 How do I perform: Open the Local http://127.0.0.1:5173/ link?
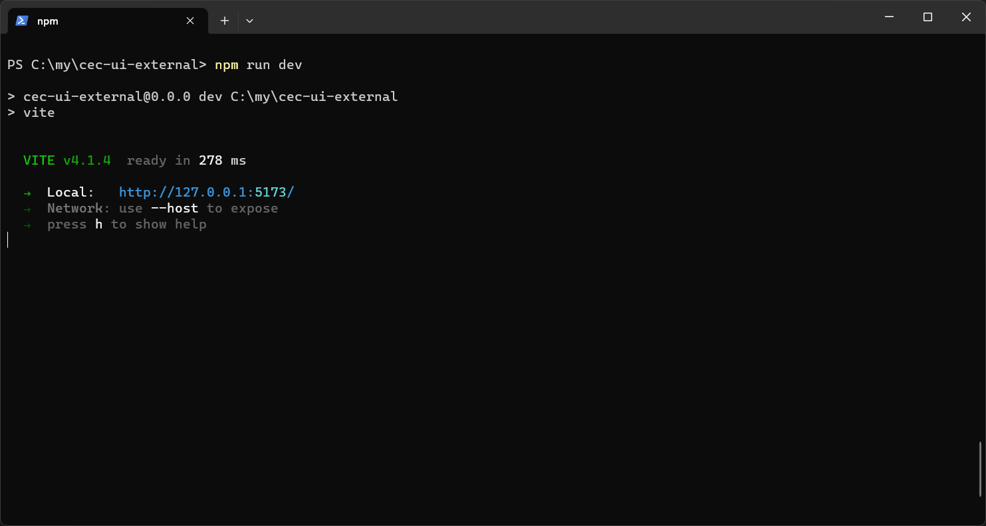click(x=206, y=193)
